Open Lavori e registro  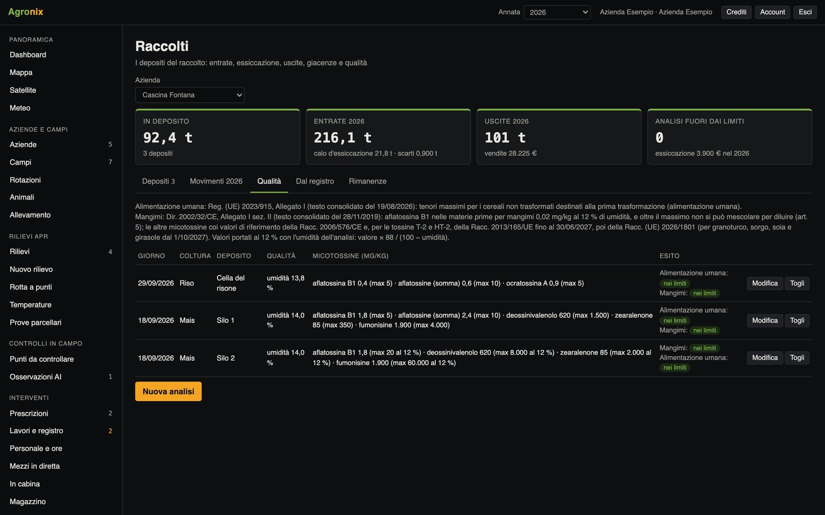pyautogui.click(x=61, y=431)
